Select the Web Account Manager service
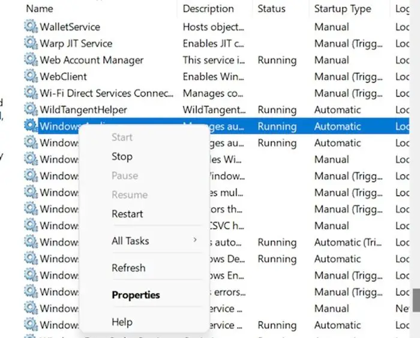The height and width of the screenshot is (338, 420). tap(91, 60)
